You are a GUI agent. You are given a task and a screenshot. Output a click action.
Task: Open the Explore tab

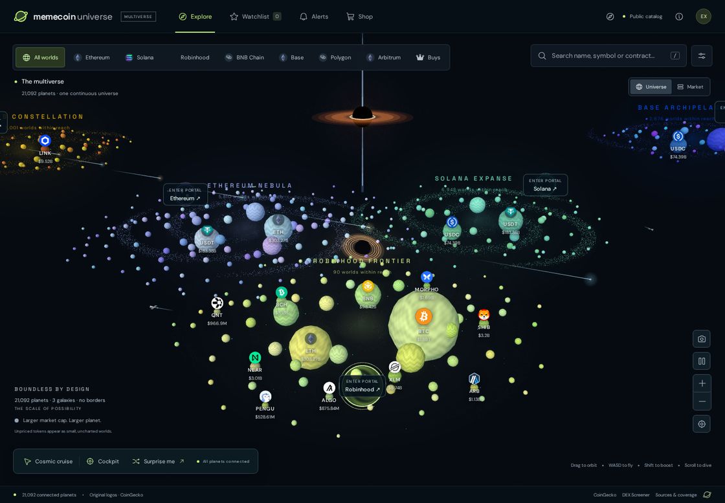[195, 17]
